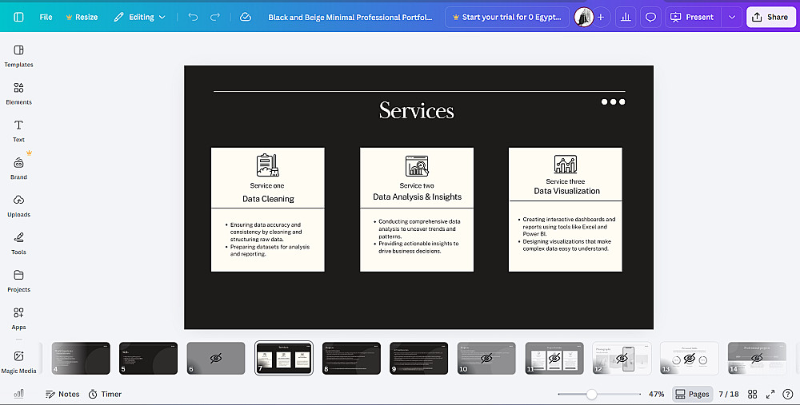The width and height of the screenshot is (800, 405).
Task: Open the Uploads panel
Action: (19, 206)
